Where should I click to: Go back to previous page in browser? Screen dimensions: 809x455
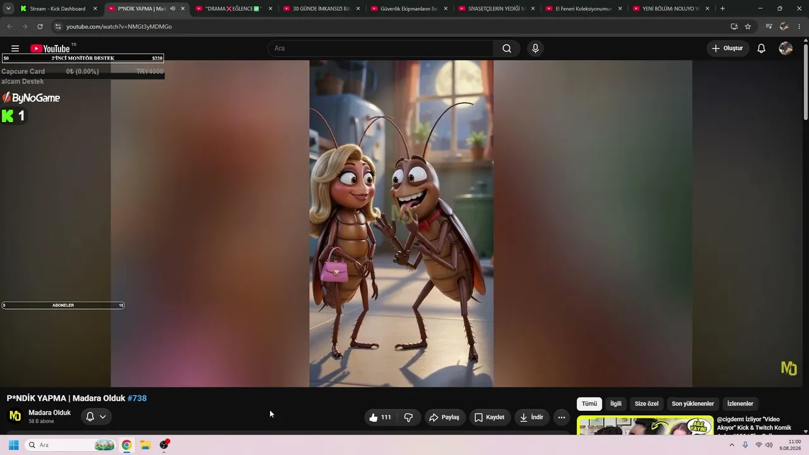[9, 27]
